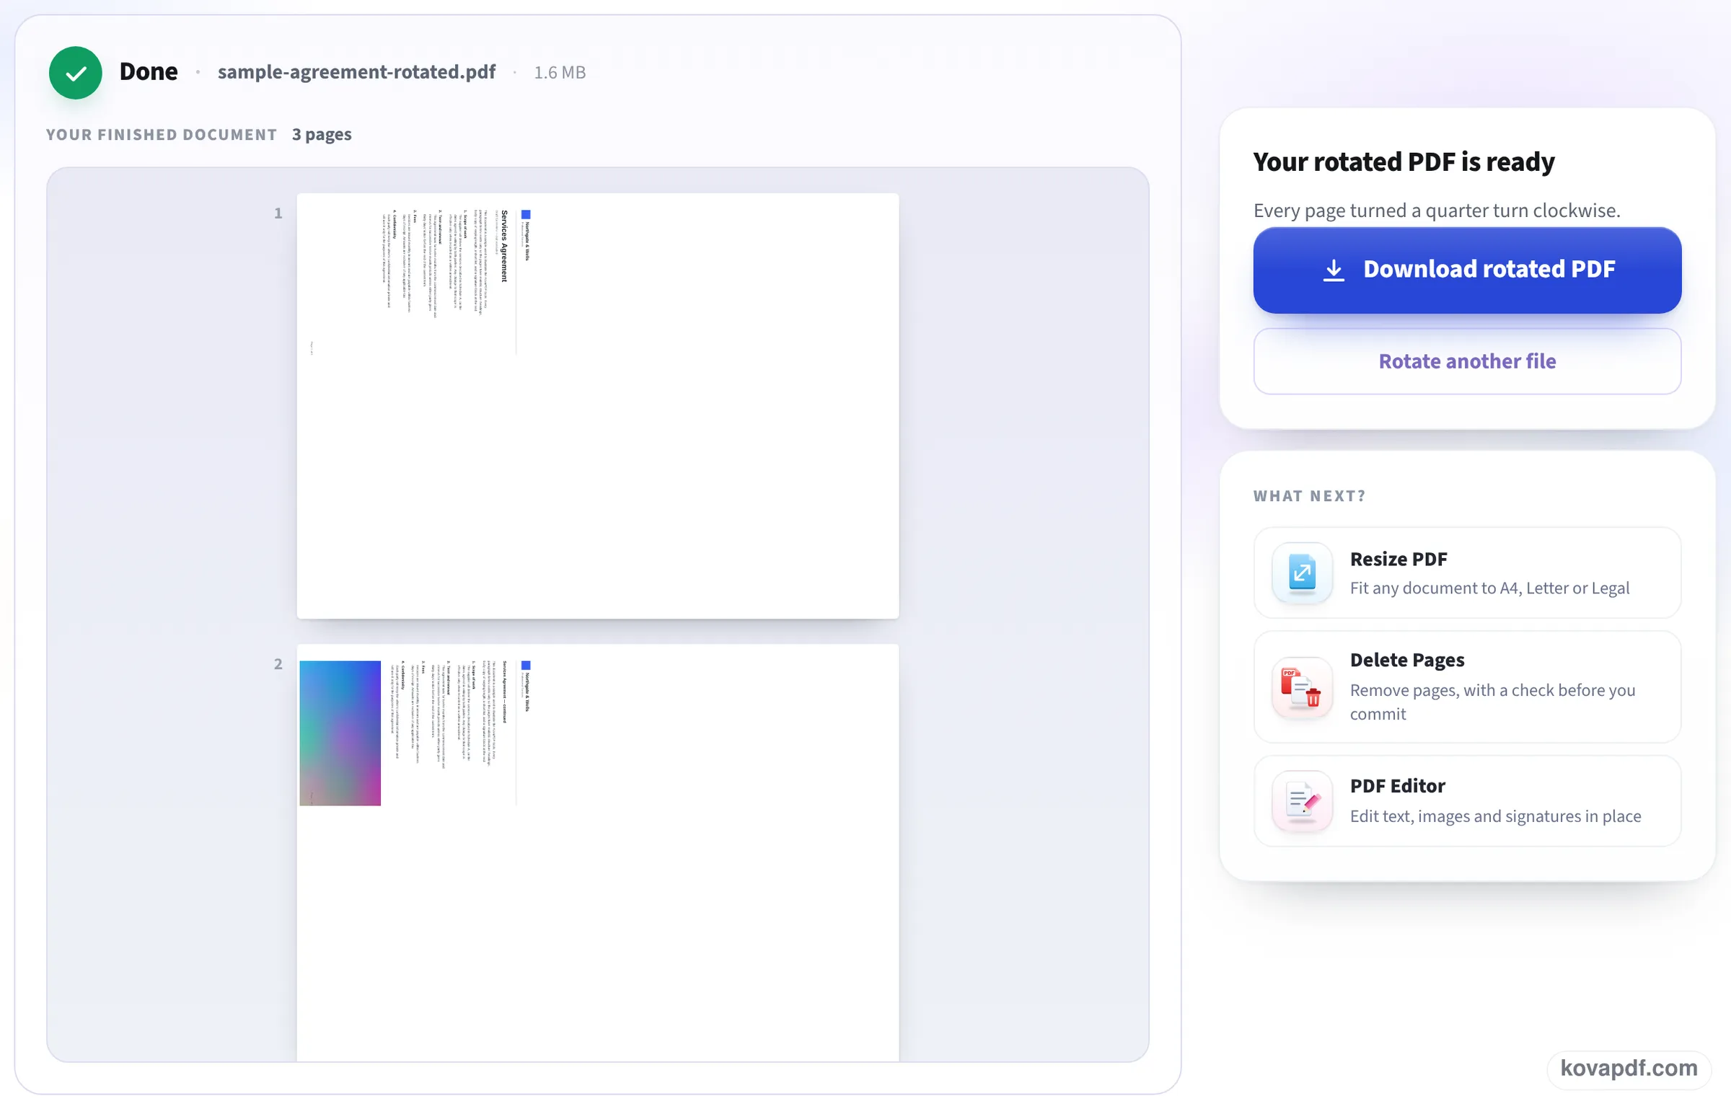Viewport: 1731px width, 1109px height.
Task: Click the Your rotated PDF is ready heading
Action: tap(1404, 162)
